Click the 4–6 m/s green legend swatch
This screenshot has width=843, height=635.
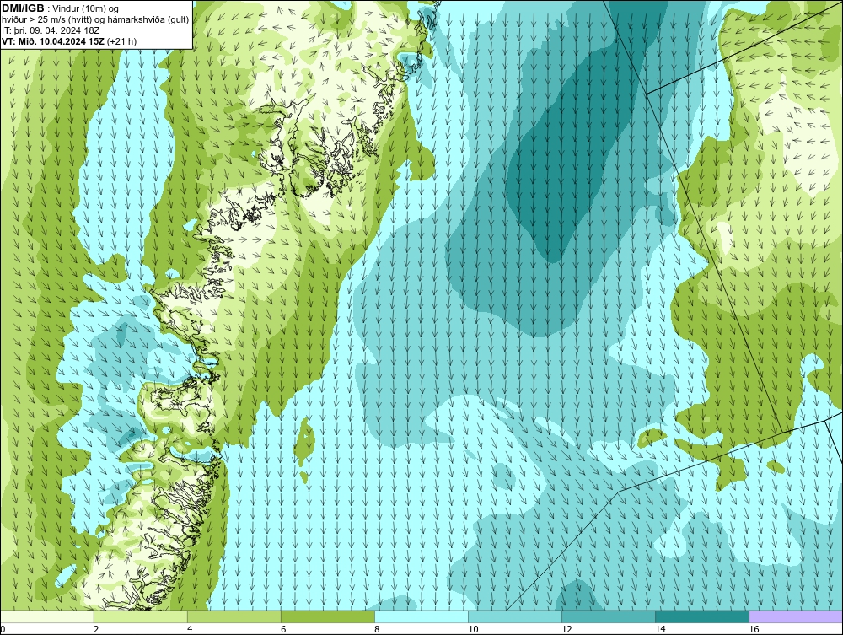click(234, 616)
